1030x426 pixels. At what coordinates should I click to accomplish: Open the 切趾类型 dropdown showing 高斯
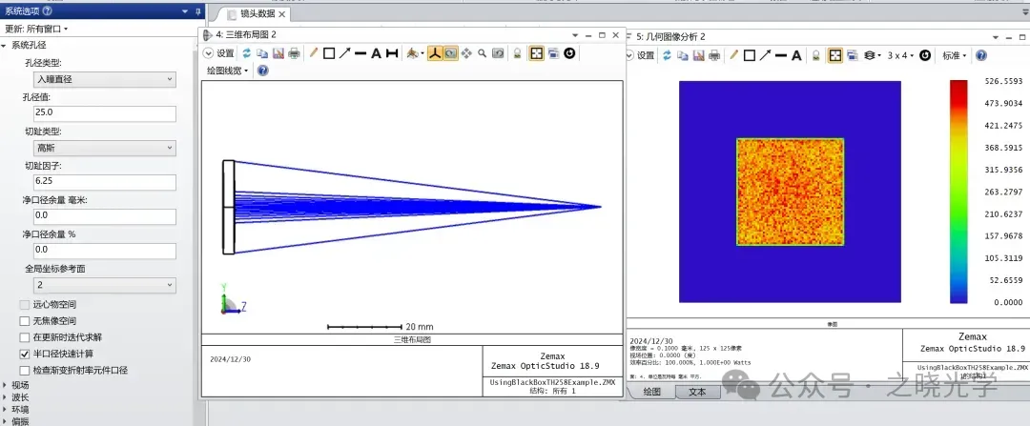click(x=104, y=148)
